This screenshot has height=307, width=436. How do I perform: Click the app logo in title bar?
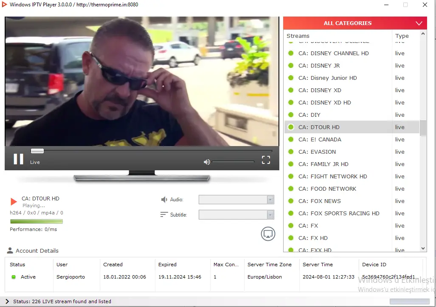[4, 4]
